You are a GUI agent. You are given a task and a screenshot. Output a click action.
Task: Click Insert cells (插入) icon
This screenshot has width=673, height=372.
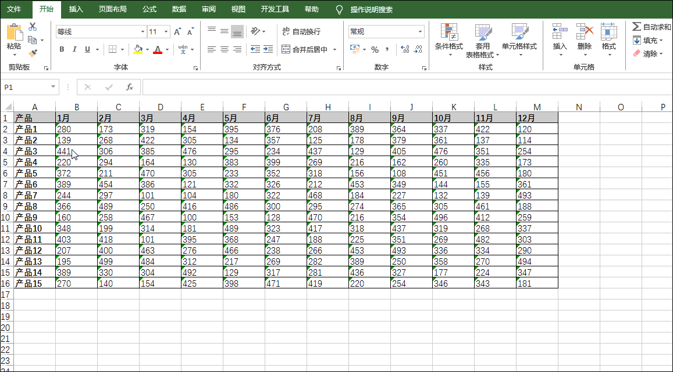[x=560, y=32]
